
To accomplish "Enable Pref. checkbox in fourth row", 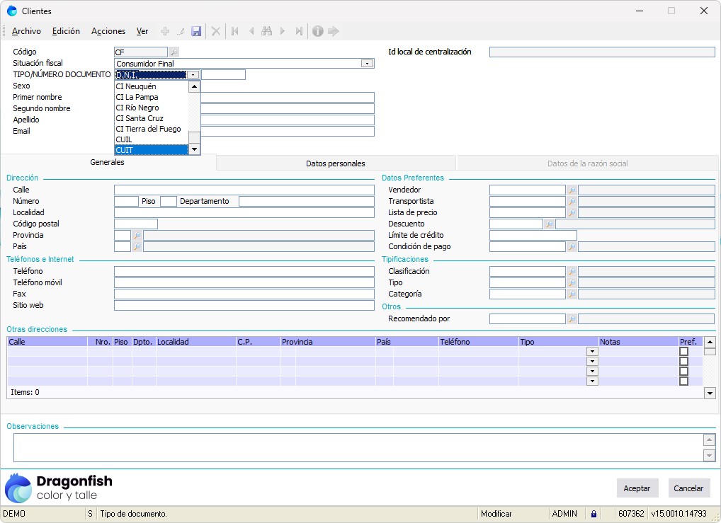I will (x=683, y=381).
